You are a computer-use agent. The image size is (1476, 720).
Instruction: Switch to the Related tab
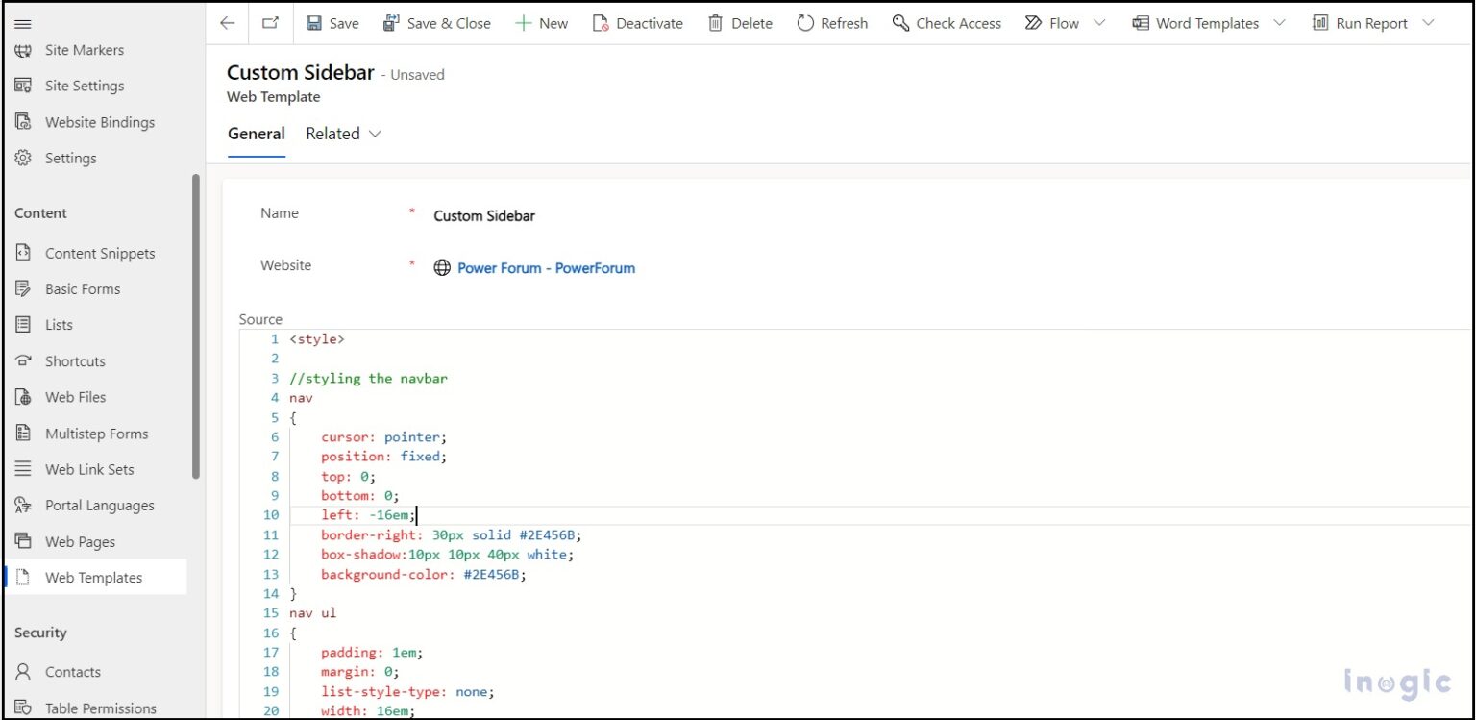tap(332, 134)
